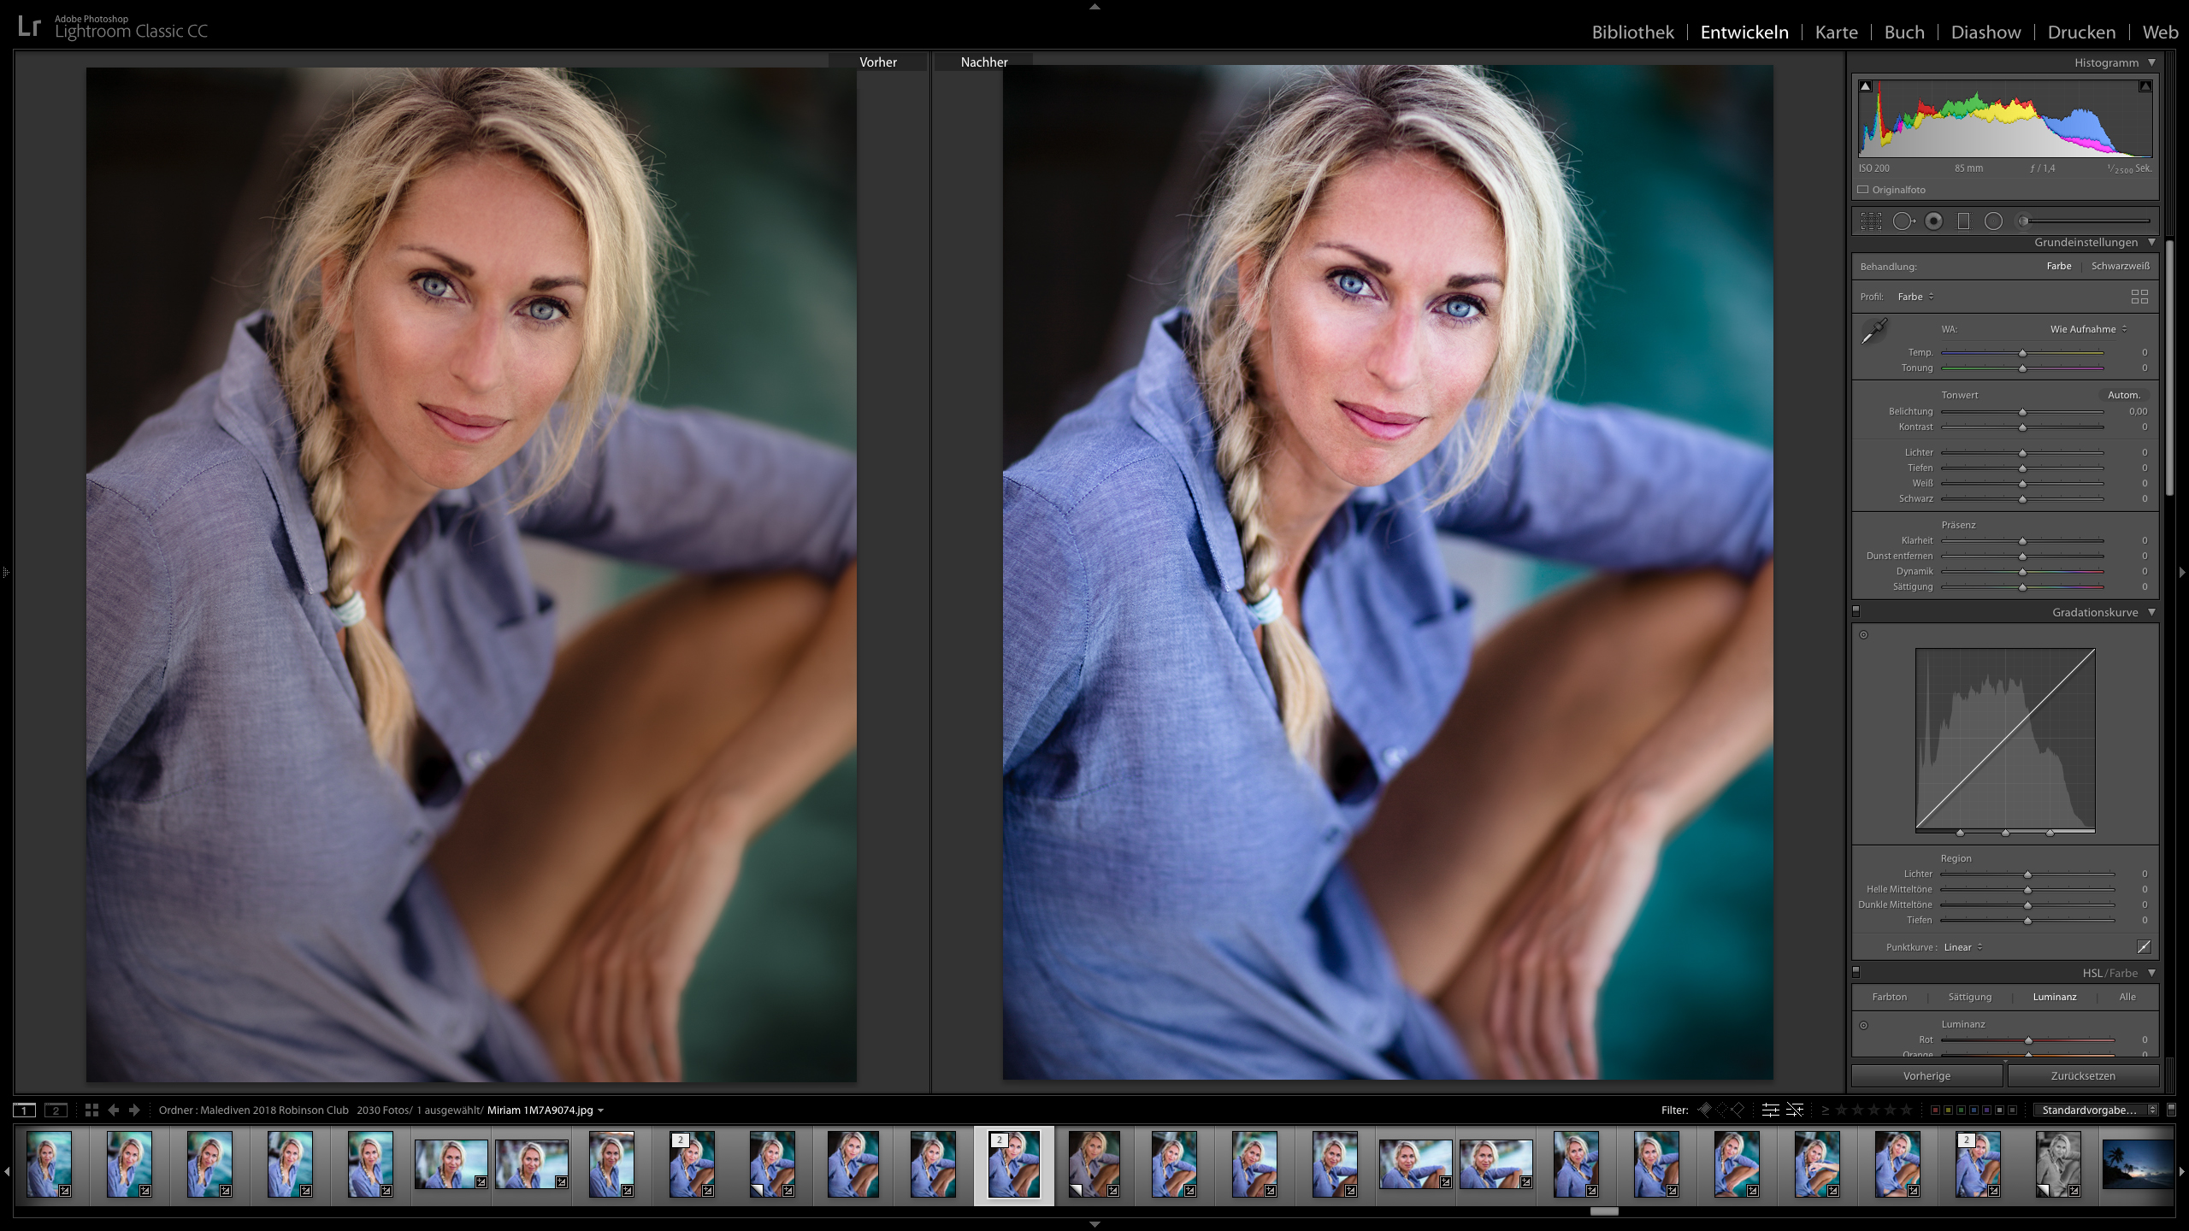Select the black and white portrait thumbnail
This screenshot has width=2189, height=1231.
[x=2057, y=1164]
